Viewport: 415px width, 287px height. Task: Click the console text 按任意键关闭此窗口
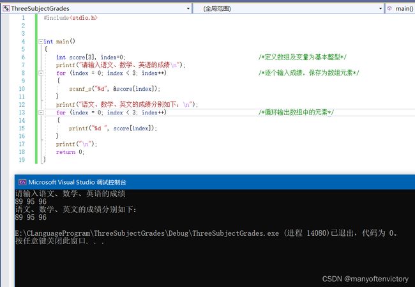coord(59,241)
